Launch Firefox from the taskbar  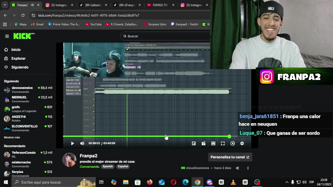pos(150,182)
